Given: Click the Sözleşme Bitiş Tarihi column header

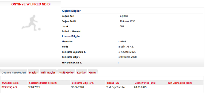Looking at the screenshot, I should 83,83.
